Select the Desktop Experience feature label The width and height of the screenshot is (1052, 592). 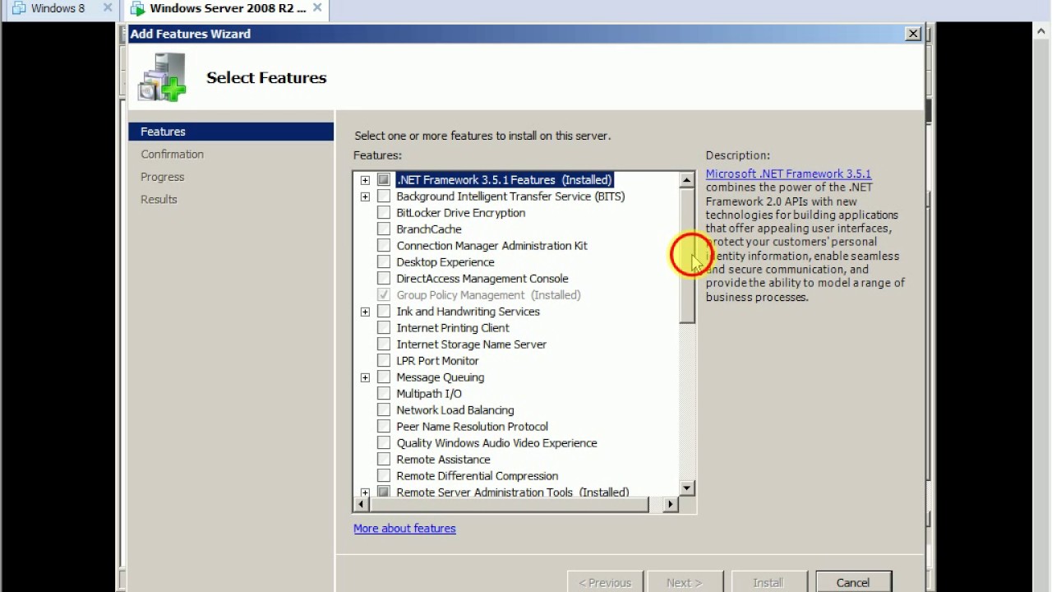pyautogui.click(x=445, y=261)
